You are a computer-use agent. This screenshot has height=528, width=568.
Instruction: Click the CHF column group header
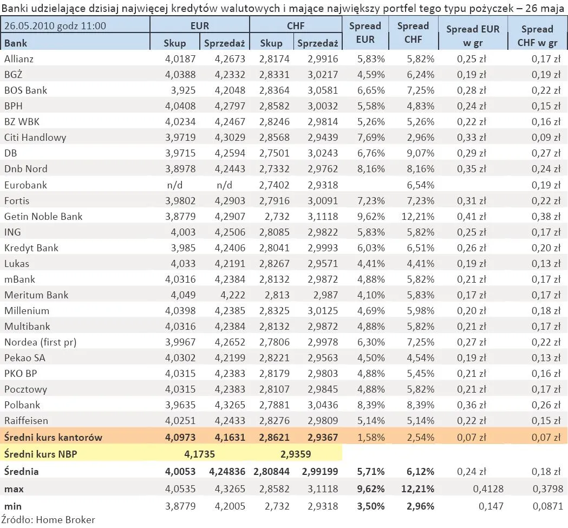295,25
